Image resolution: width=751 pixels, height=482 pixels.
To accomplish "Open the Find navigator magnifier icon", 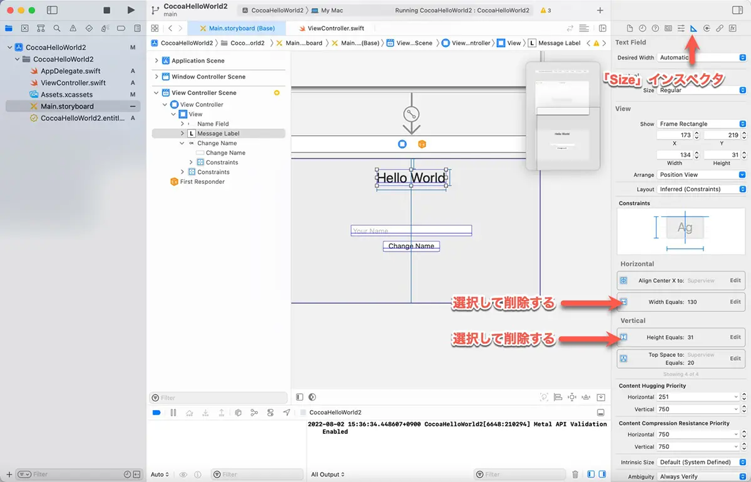I will [57, 28].
